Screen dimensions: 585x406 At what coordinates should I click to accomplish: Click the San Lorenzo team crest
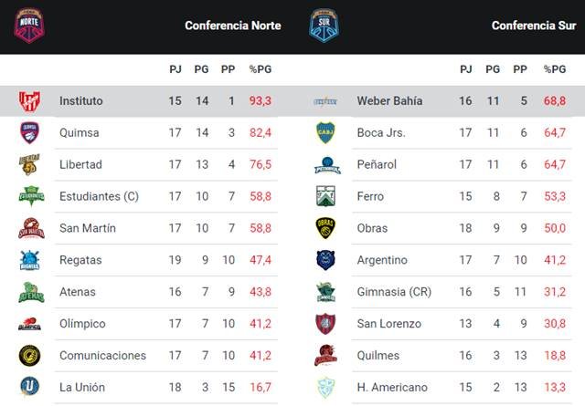click(325, 324)
